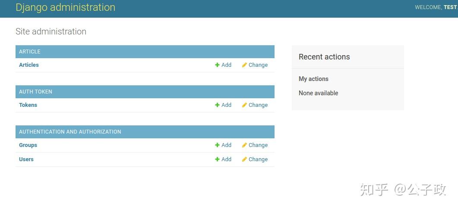Viewport: 458px width, 209px height.
Task: Click the pencil icon in Groups row
Action: 244,145
